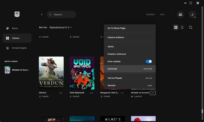Click the Verdun cover thumbnail

coord(51,73)
